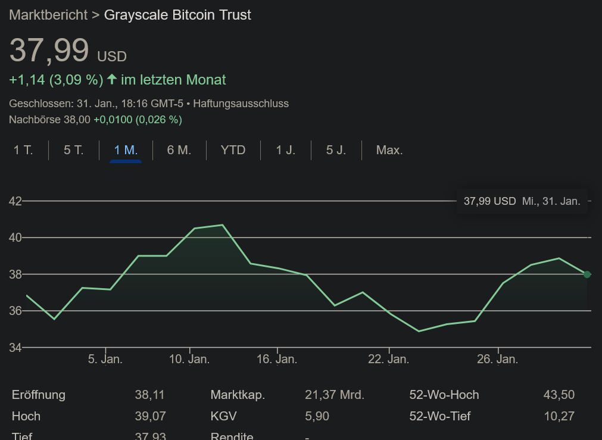Screen dimensions: 602x440
Task: Click the 37,99 USD chart tooltip
Action: [522, 201]
